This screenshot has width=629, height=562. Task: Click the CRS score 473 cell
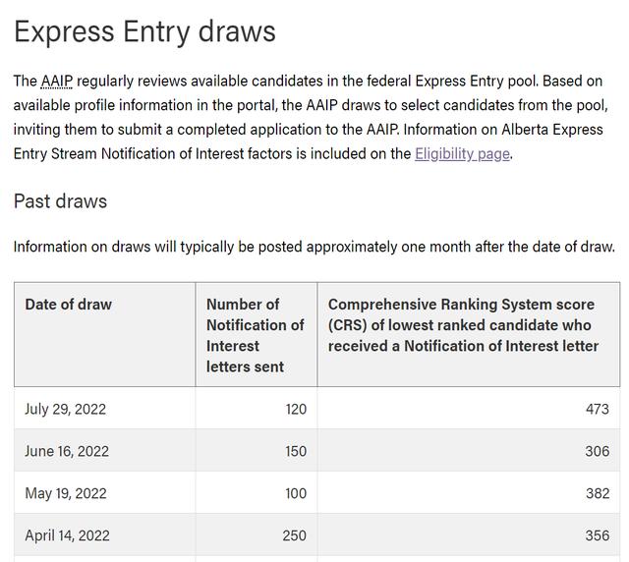click(x=469, y=409)
